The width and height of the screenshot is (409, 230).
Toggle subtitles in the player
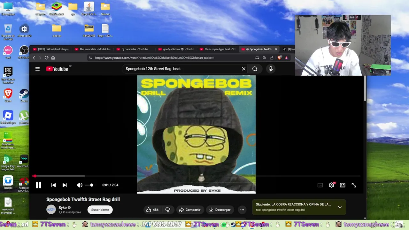[x=320, y=185]
